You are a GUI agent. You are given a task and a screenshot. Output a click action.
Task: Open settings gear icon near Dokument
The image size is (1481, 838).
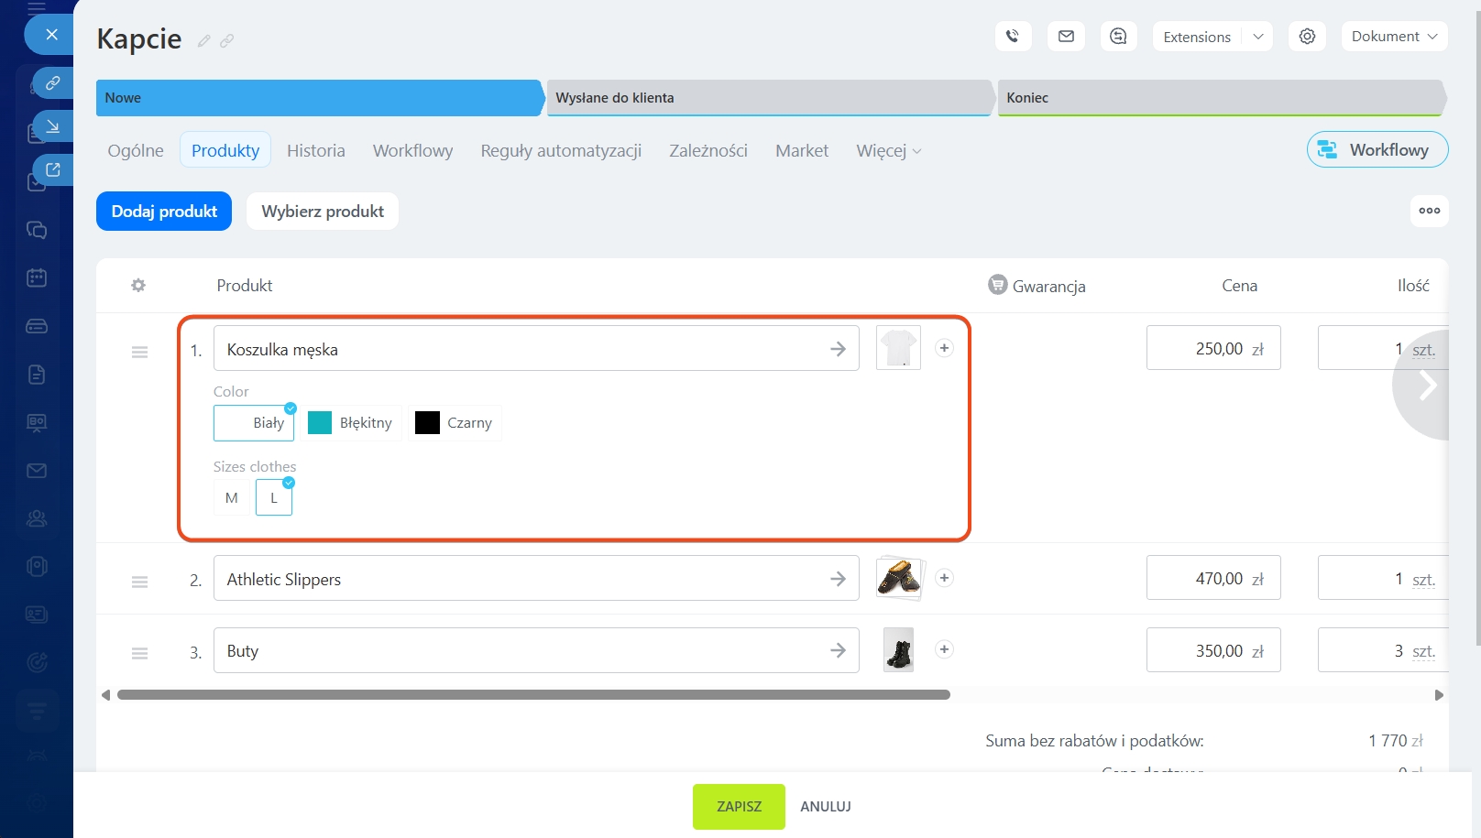pyautogui.click(x=1307, y=37)
